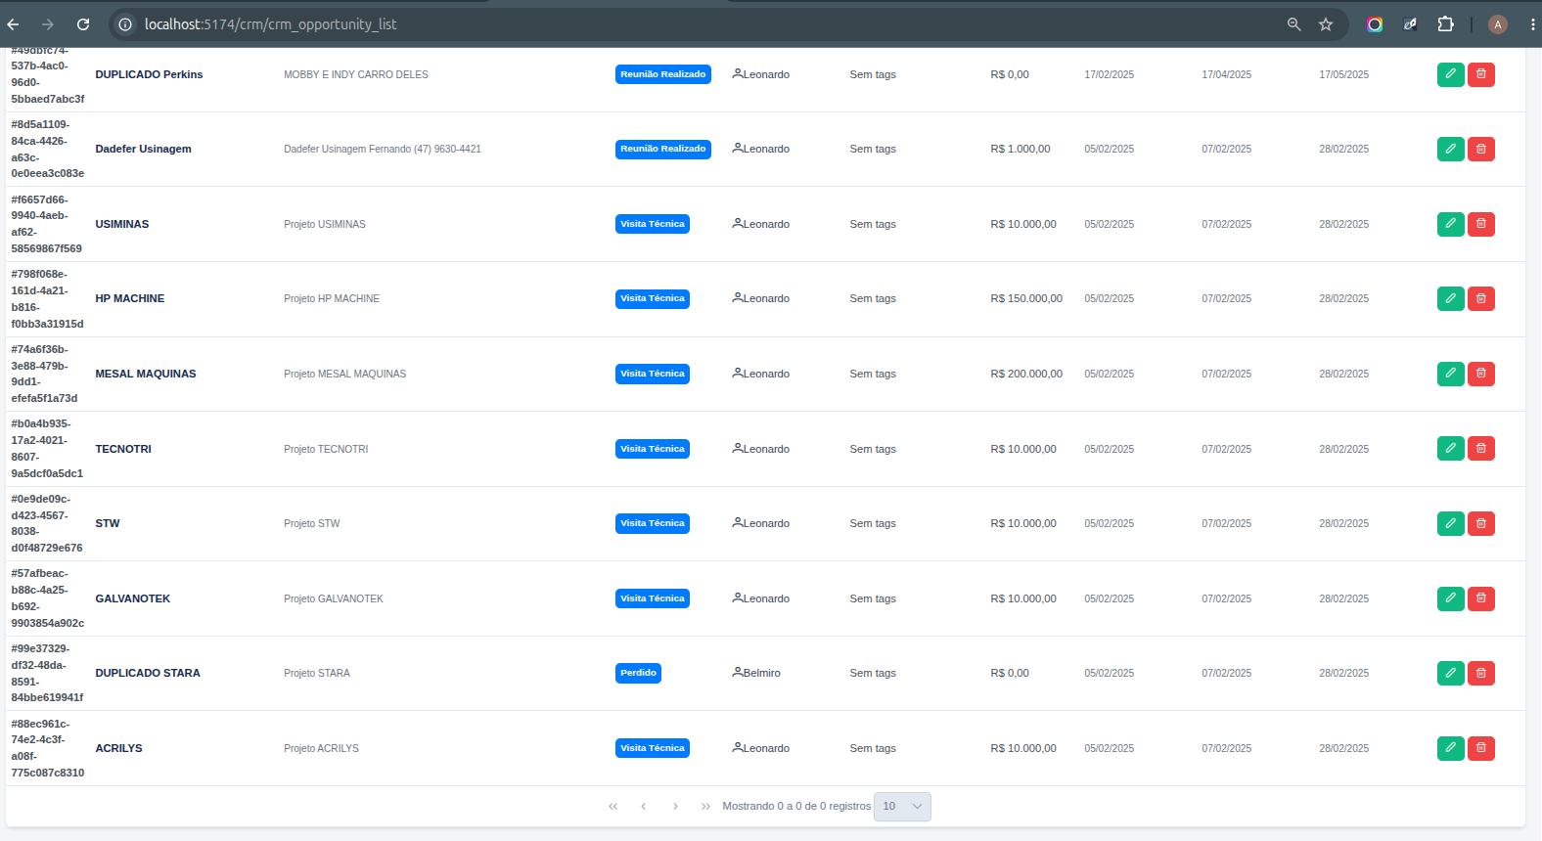This screenshot has width=1542, height=841.
Task: Click the Visita Técnica badge for USIMINAS
Action: 653,224
